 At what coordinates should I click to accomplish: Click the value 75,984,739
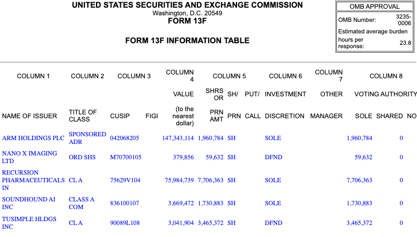click(x=171, y=180)
